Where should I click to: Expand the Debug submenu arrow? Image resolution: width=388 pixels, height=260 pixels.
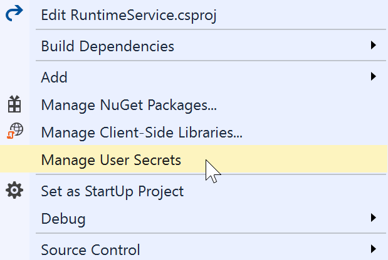point(374,217)
